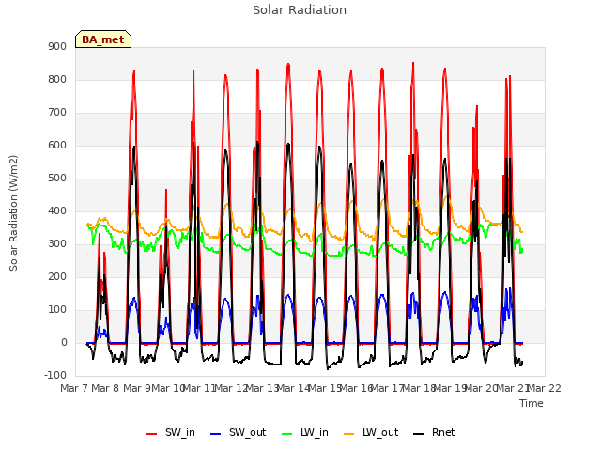Click the 400 y-axis tick label
This screenshot has height=451, width=601.
point(57,210)
